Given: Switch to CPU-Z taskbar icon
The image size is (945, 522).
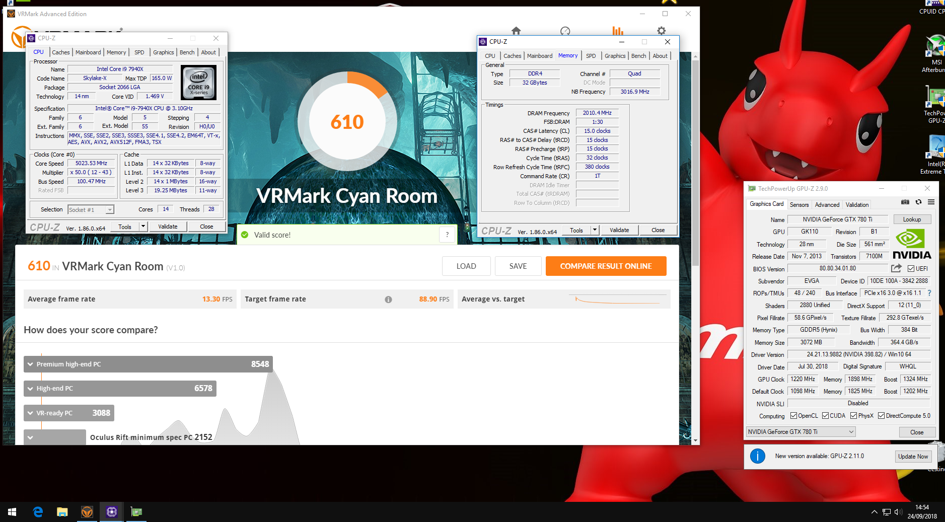Looking at the screenshot, I should (x=112, y=512).
